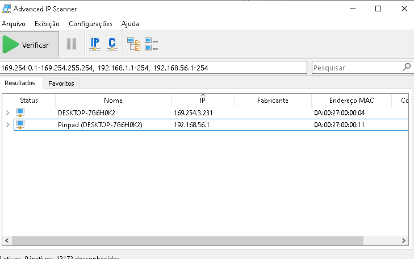This screenshot has width=414, height=259.
Task: Click MAC address 0A:00:27:00:00:11
Action: pyautogui.click(x=339, y=124)
